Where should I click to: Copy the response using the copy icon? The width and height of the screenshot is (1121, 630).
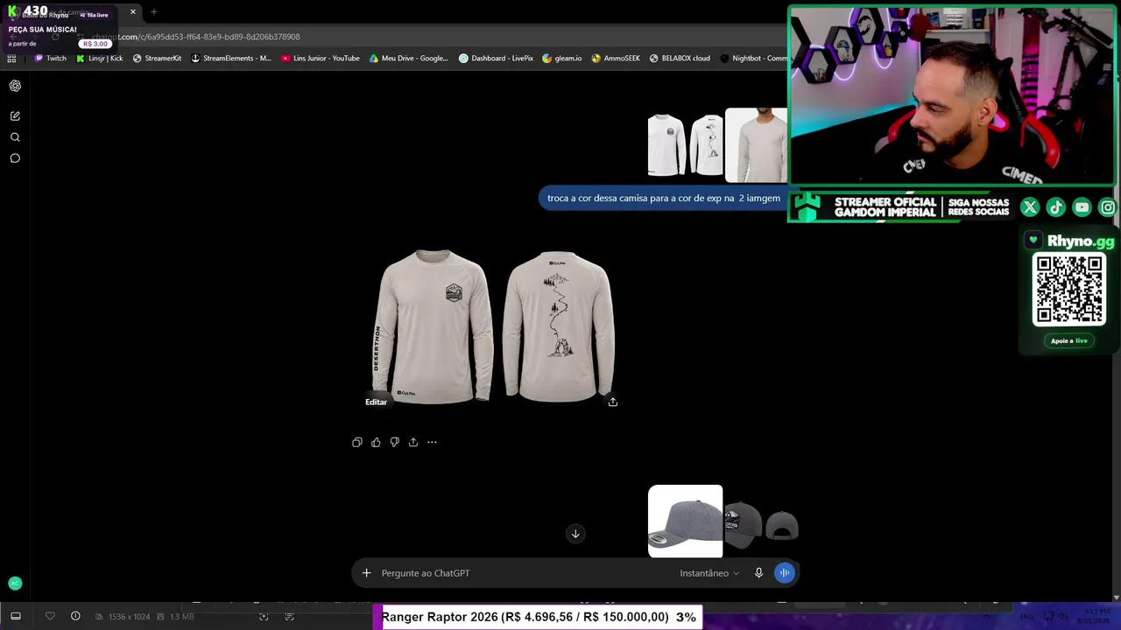point(357,442)
